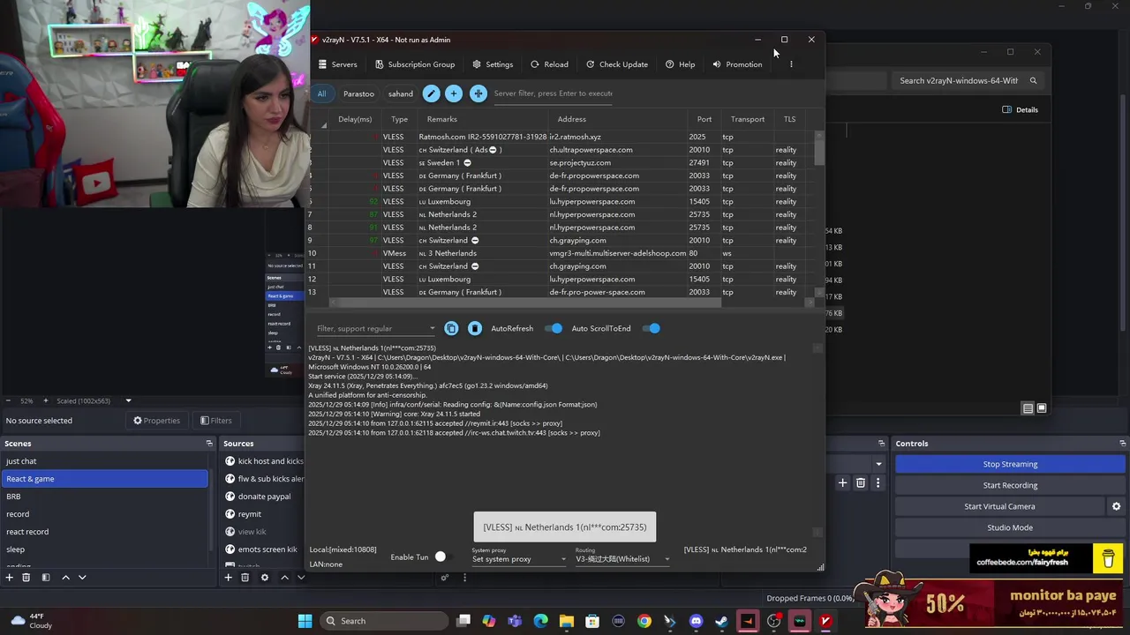Sort servers by Delay(ms) column header
Image resolution: width=1130 pixels, height=635 pixels.
point(355,119)
